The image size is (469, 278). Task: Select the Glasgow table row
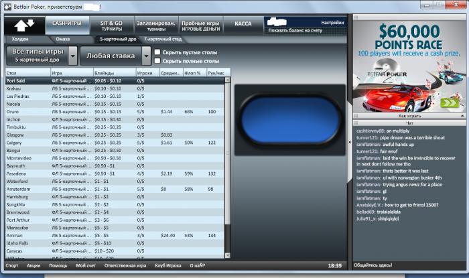115,135
